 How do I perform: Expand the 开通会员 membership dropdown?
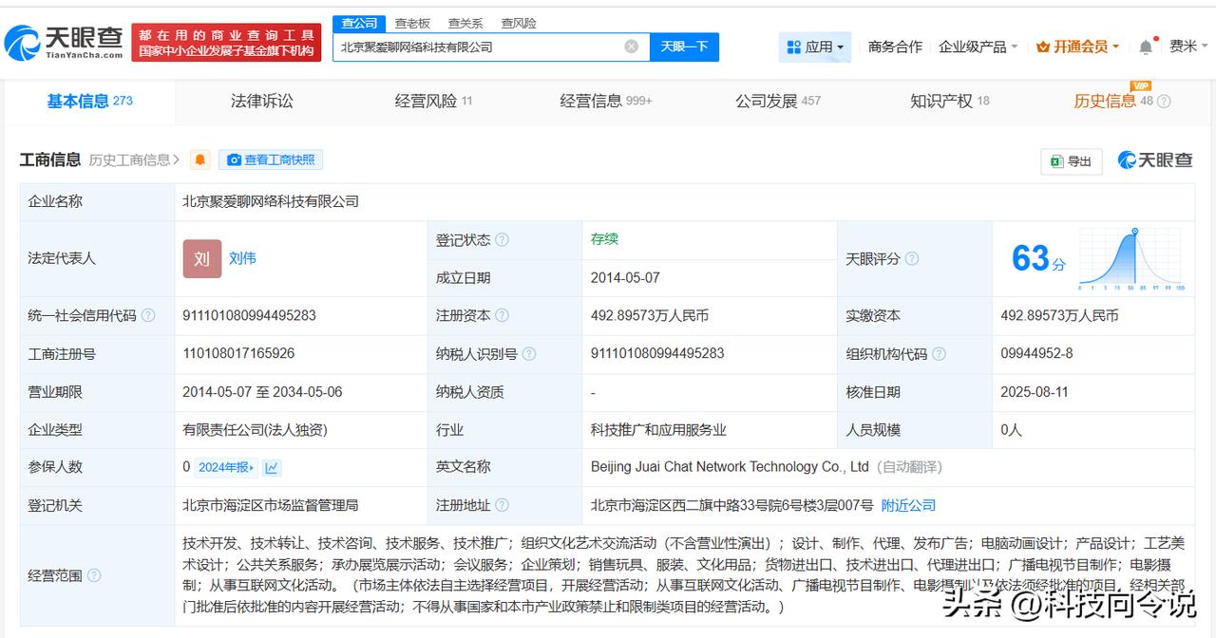coord(1077,47)
